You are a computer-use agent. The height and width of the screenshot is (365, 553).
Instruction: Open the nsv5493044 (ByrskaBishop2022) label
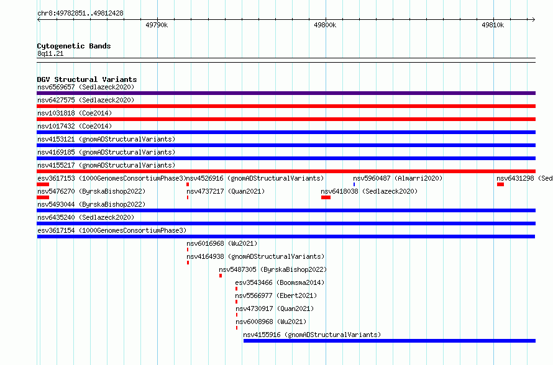tap(91, 204)
